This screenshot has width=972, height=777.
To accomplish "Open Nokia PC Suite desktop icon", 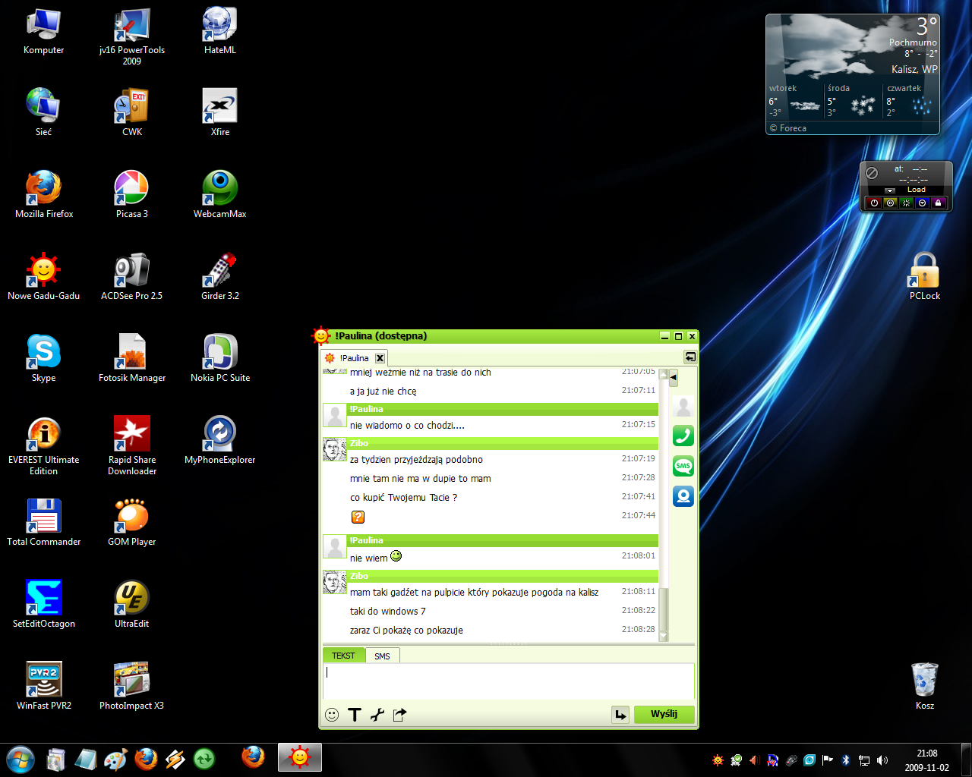I will click(220, 358).
